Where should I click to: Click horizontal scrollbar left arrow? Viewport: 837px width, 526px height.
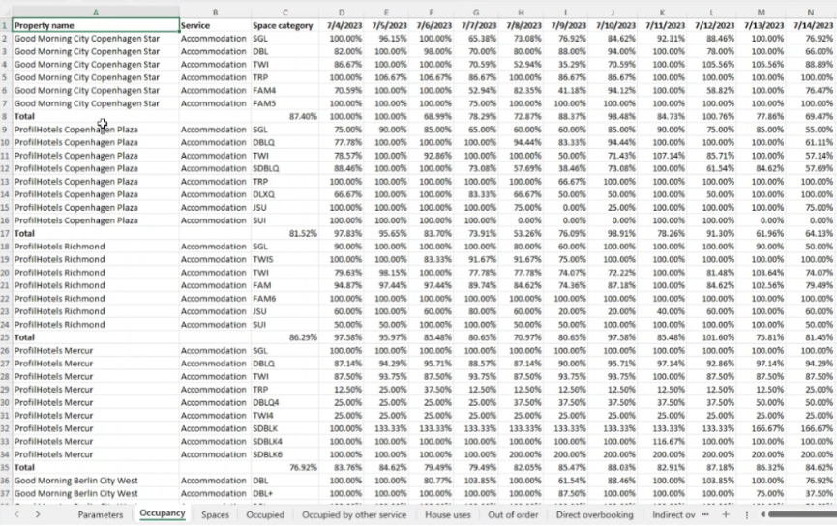click(762, 514)
